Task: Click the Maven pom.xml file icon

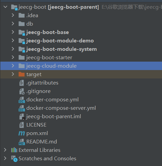Action: pyautogui.click(x=22, y=133)
